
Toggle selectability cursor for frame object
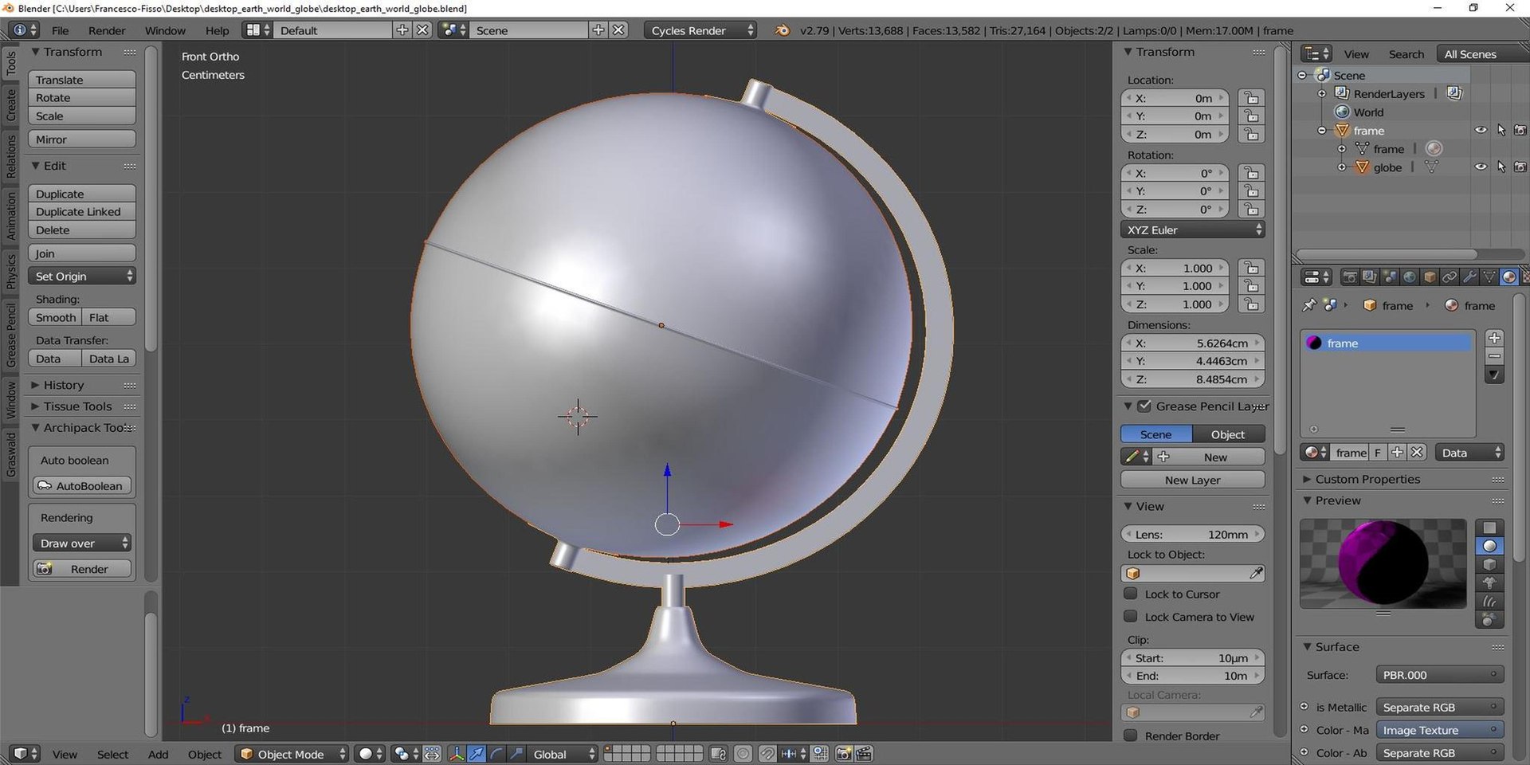pos(1501,130)
